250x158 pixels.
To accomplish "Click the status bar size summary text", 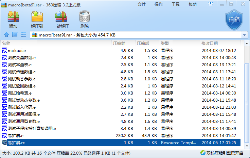I will [x=66, y=153].
